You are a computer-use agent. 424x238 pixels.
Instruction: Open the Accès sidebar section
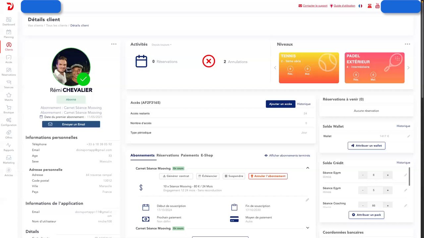click(9, 59)
